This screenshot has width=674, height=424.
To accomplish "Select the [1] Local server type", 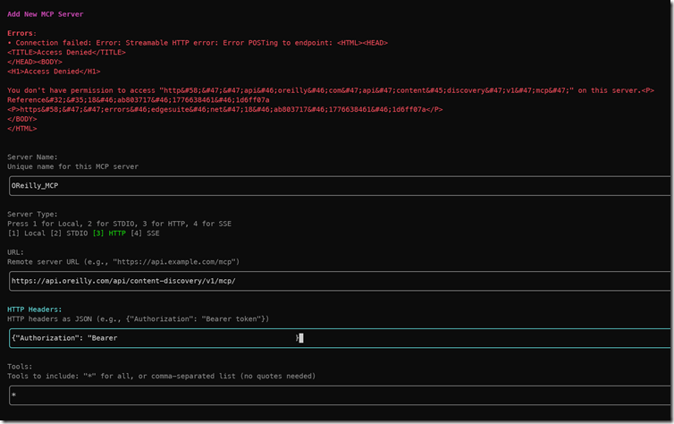I will point(26,233).
